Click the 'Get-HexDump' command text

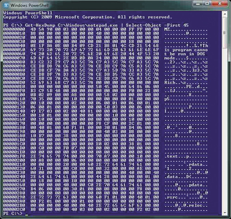pyautogui.click(x=40, y=25)
